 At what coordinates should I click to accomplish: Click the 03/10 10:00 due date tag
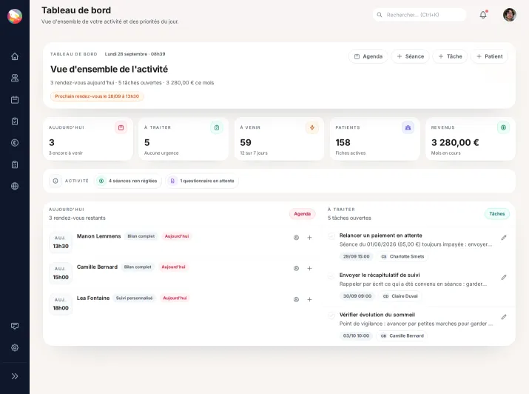tap(356, 335)
